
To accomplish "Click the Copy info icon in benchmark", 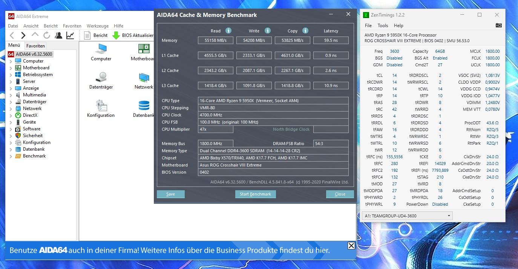I will click(x=305, y=31).
